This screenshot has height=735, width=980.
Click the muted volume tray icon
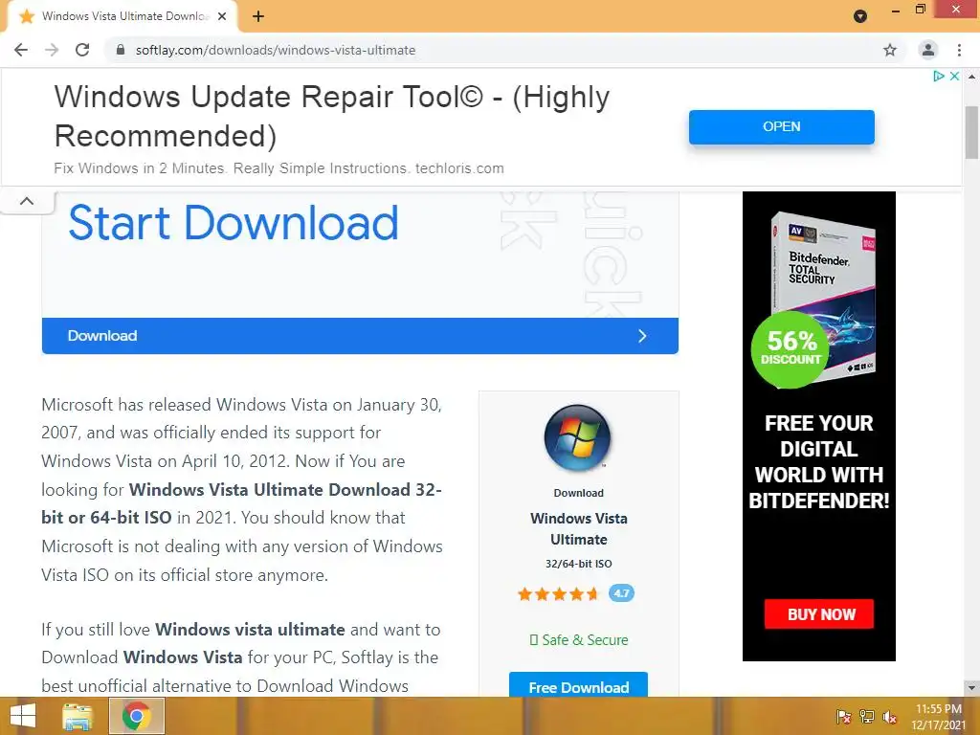[x=889, y=717]
